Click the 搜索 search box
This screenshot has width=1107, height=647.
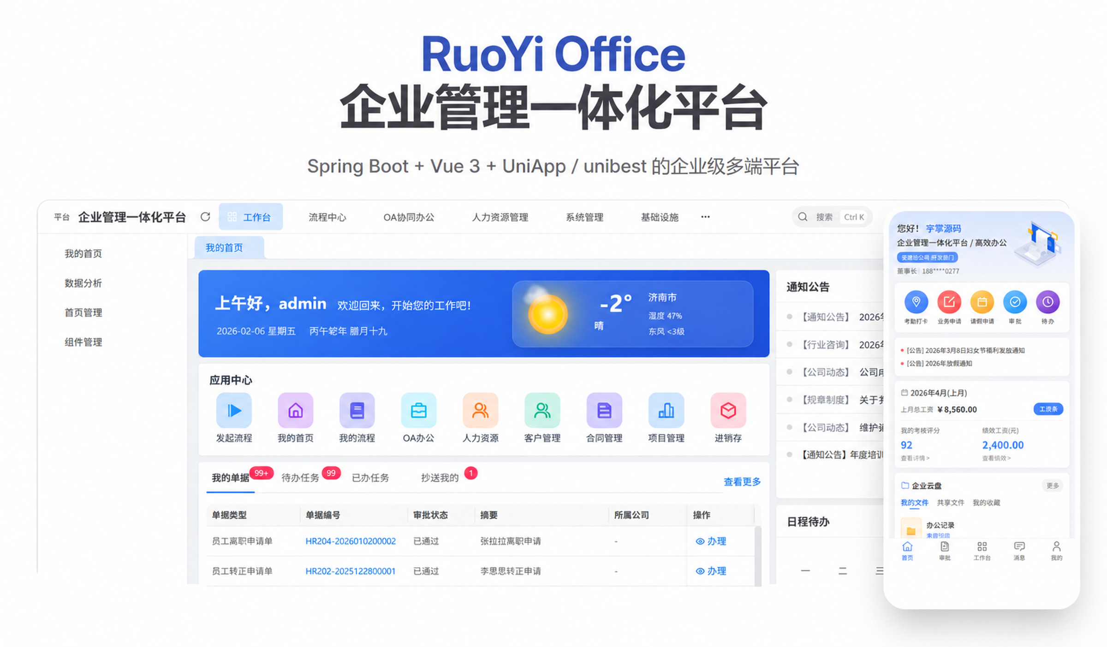pyautogui.click(x=832, y=217)
